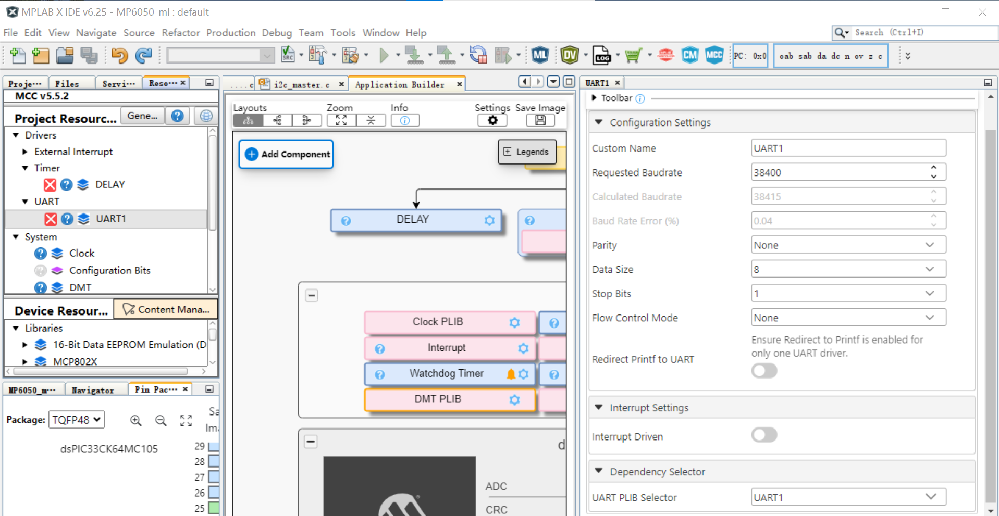Click the Zoom fit-to-screen icon
This screenshot has height=516, width=999.
[x=341, y=120]
